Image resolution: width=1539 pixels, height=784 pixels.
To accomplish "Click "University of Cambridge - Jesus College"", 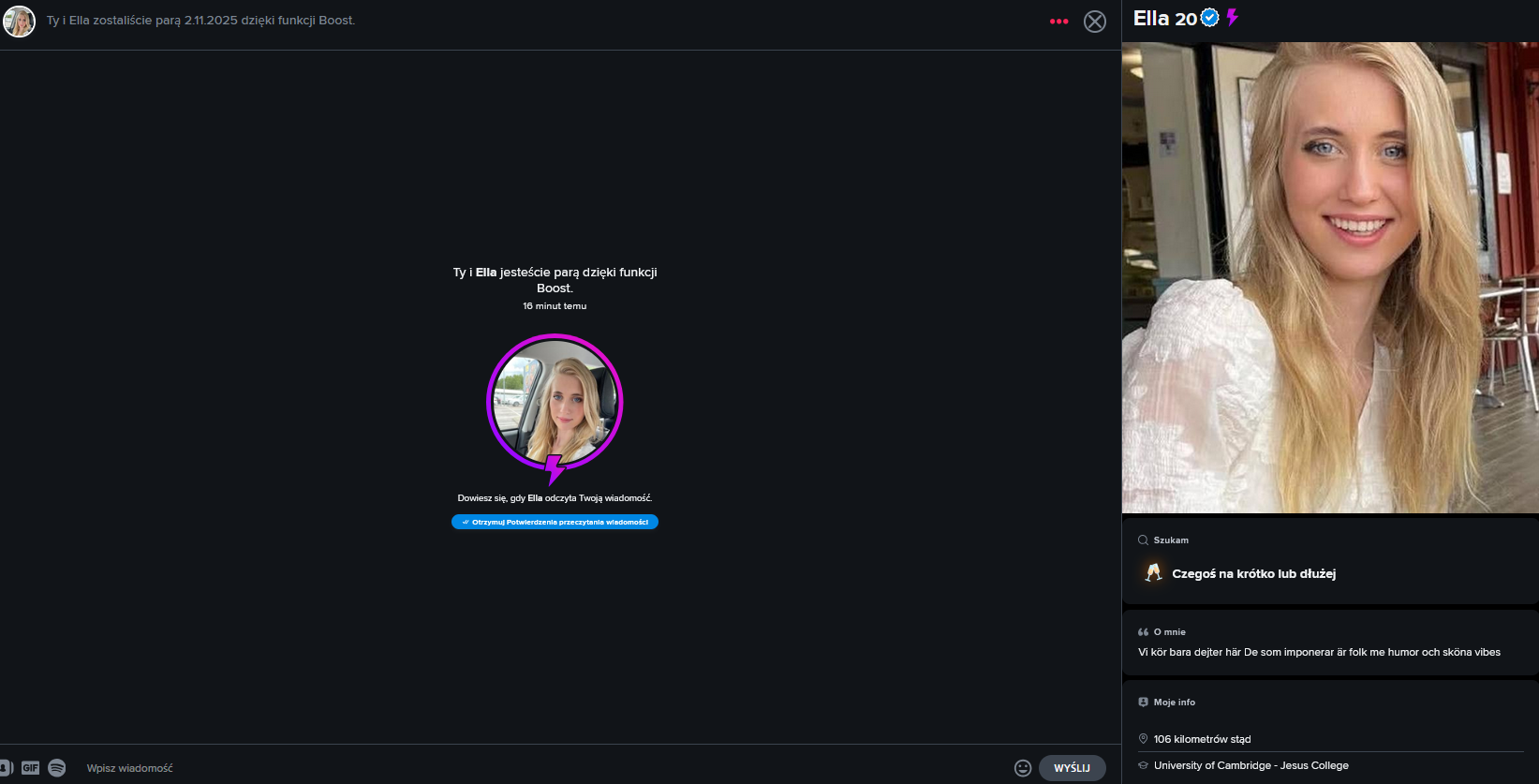I will coord(1251,765).
